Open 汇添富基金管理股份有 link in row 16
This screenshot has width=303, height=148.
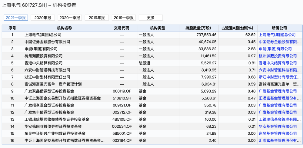coord(280,140)
